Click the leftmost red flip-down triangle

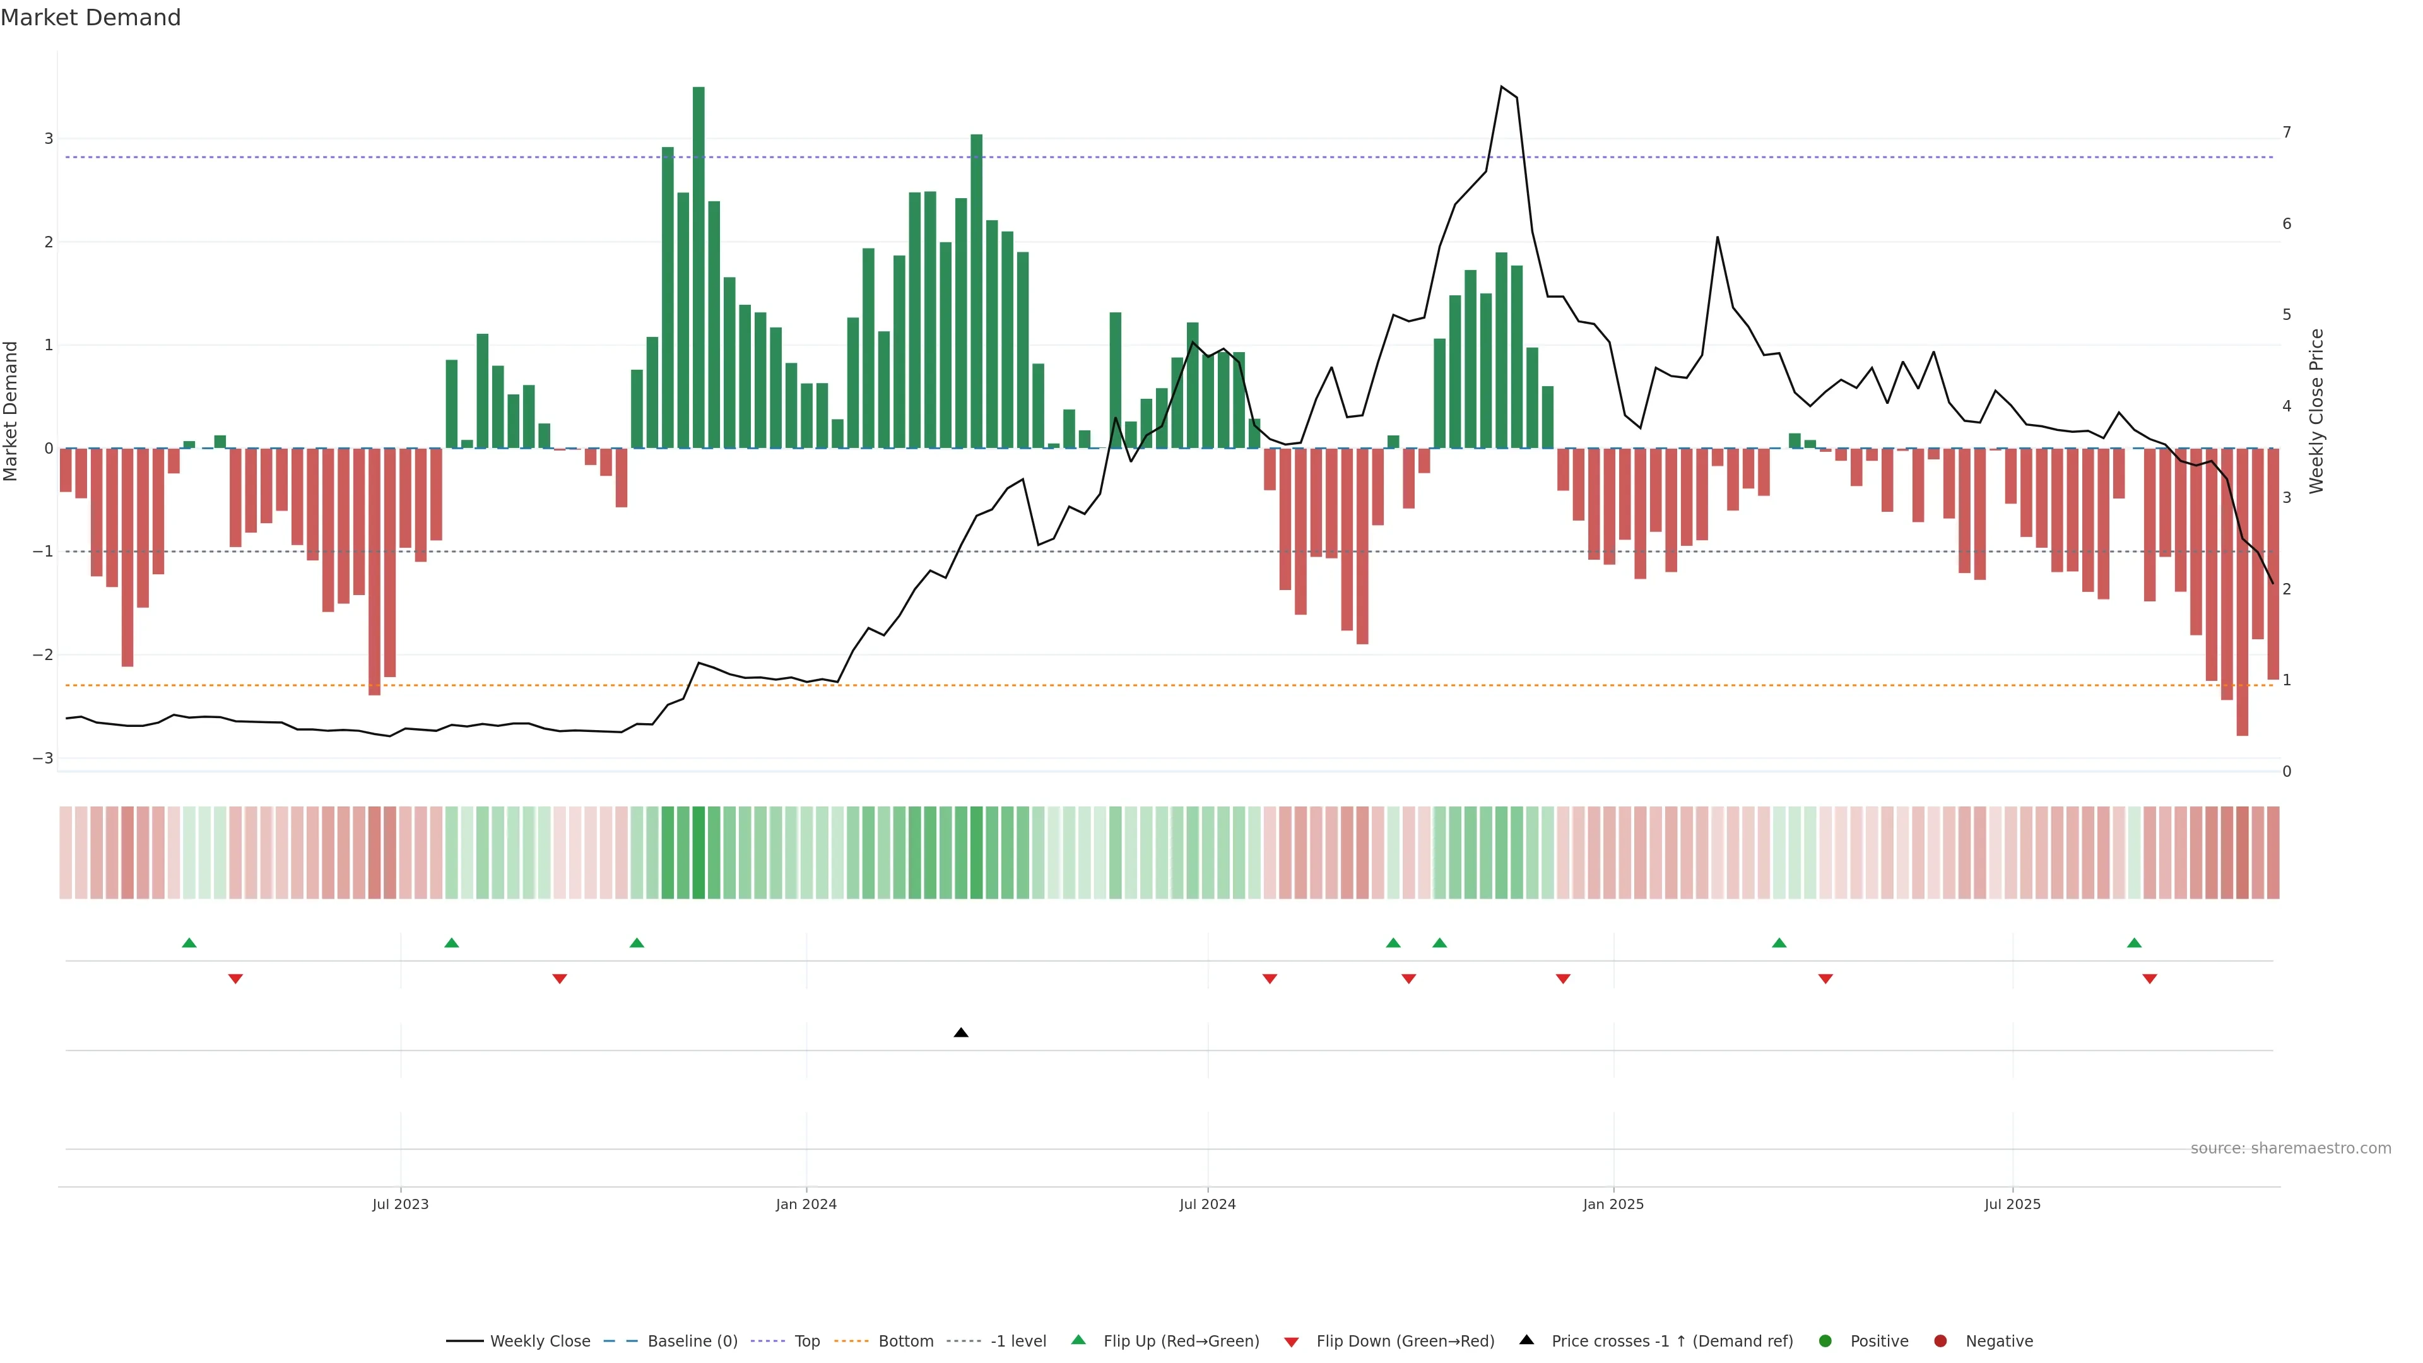tap(235, 979)
